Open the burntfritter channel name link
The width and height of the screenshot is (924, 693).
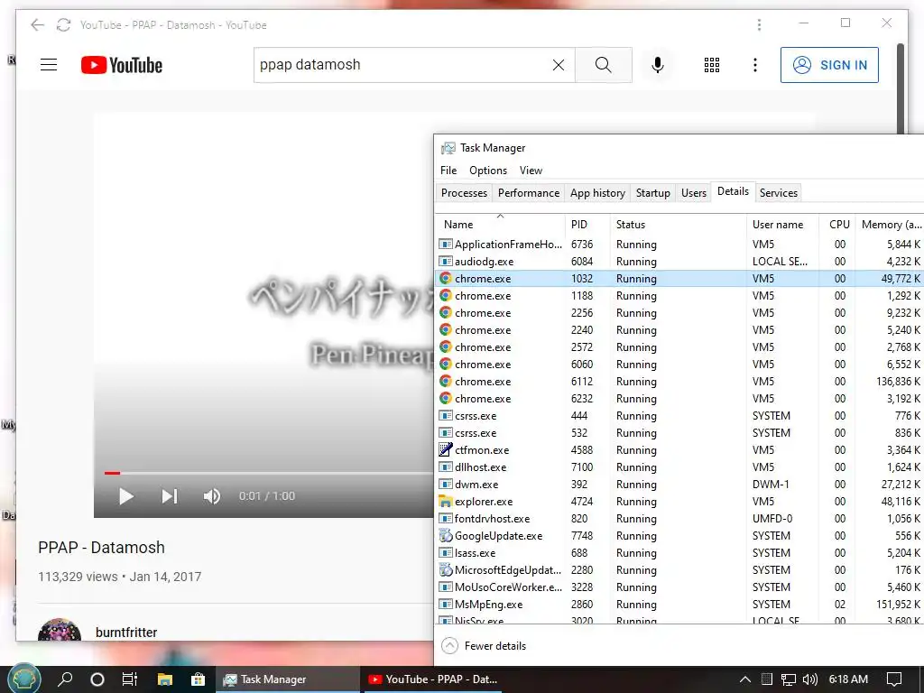(126, 633)
